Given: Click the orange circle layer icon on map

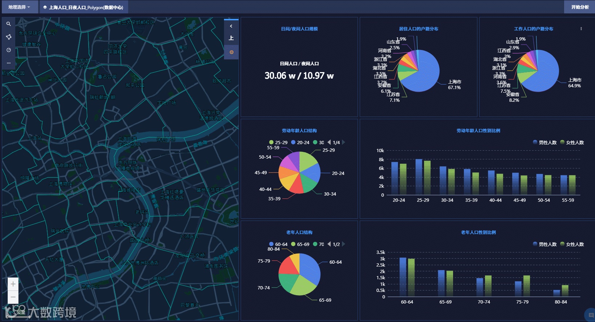Looking at the screenshot, I should pyautogui.click(x=231, y=52).
